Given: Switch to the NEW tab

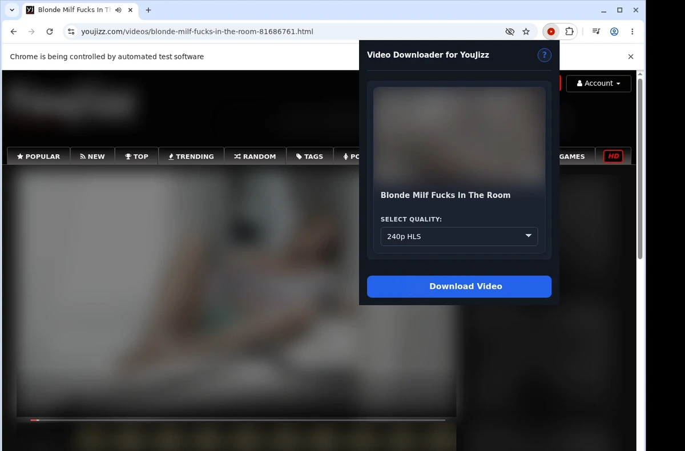Looking at the screenshot, I should pyautogui.click(x=92, y=156).
